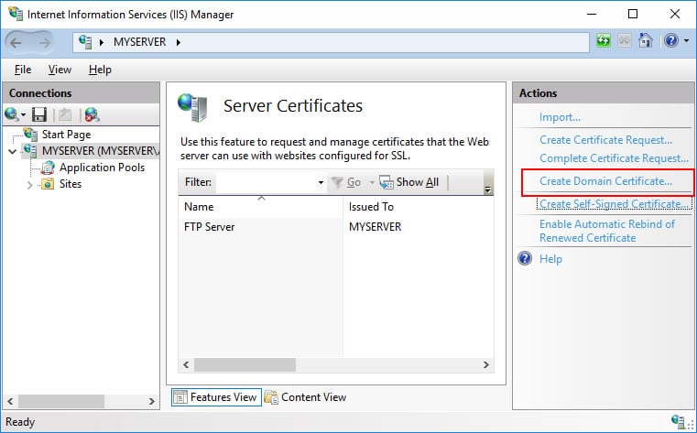The height and width of the screenshot is (433, 697).
Task: Click Complete Certificate Request... link
Action: tap(614, 158)
